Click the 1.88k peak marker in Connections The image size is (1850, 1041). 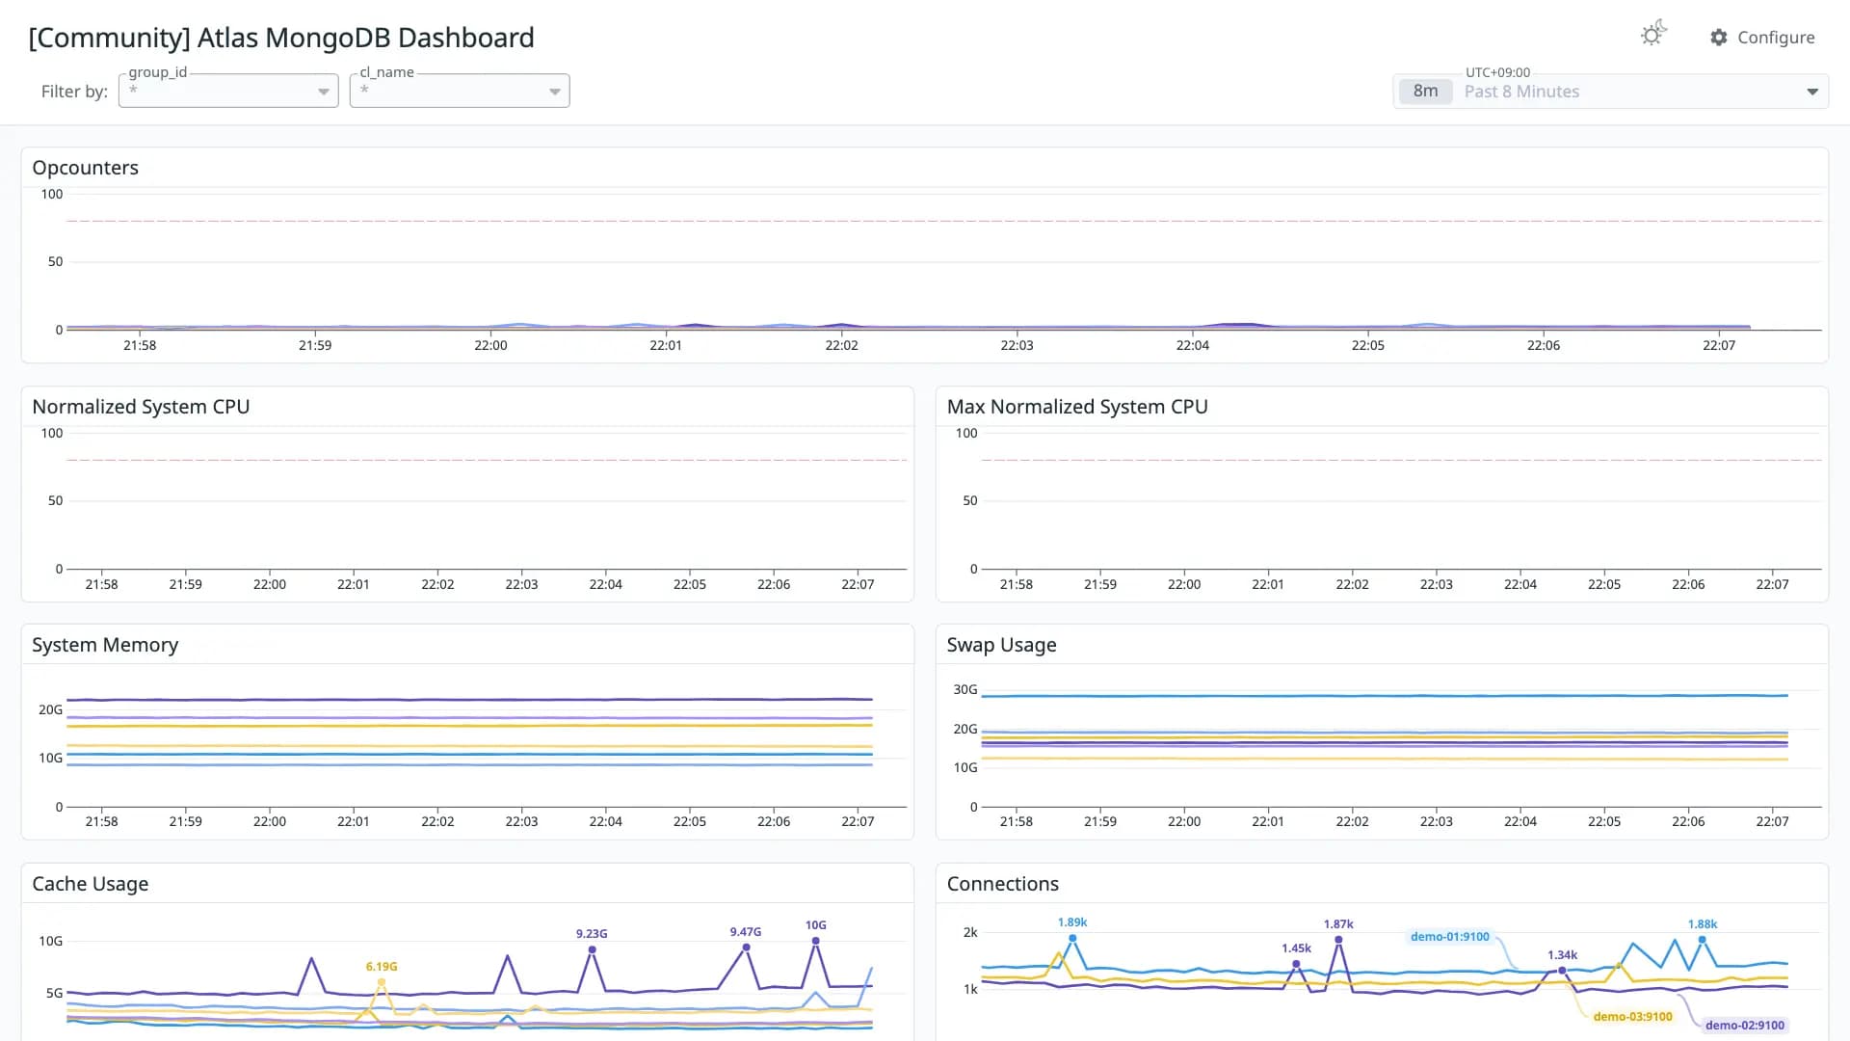coord(1703,940)
